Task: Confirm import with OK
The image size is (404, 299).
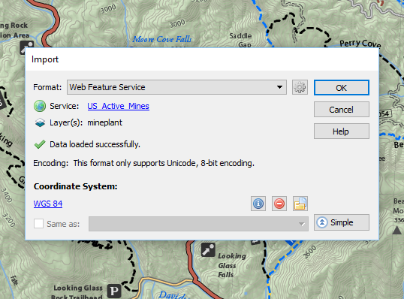Action: point(342,88)
